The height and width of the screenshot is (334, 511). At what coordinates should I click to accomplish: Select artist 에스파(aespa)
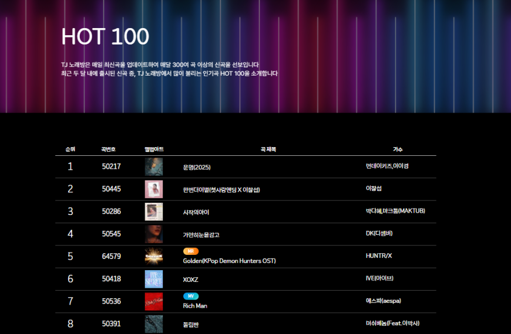pos(383,301)
